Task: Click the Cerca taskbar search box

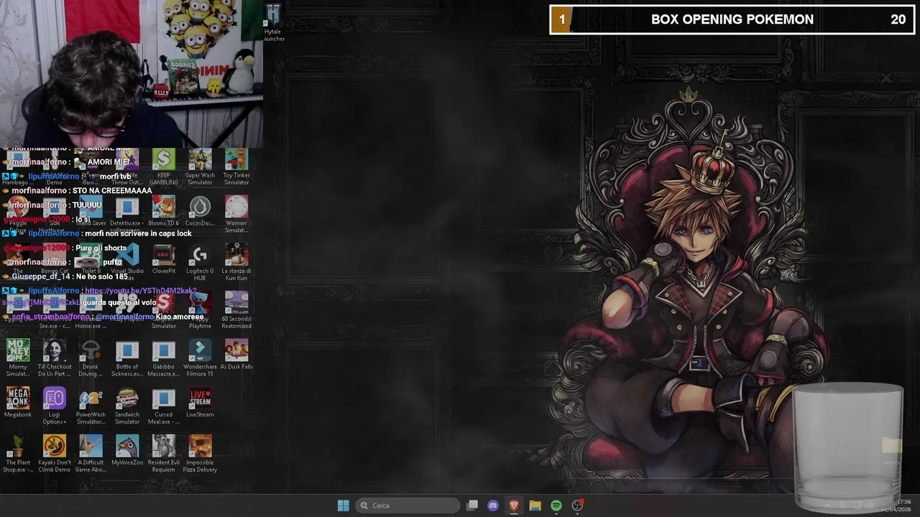Action: point(408,506)
